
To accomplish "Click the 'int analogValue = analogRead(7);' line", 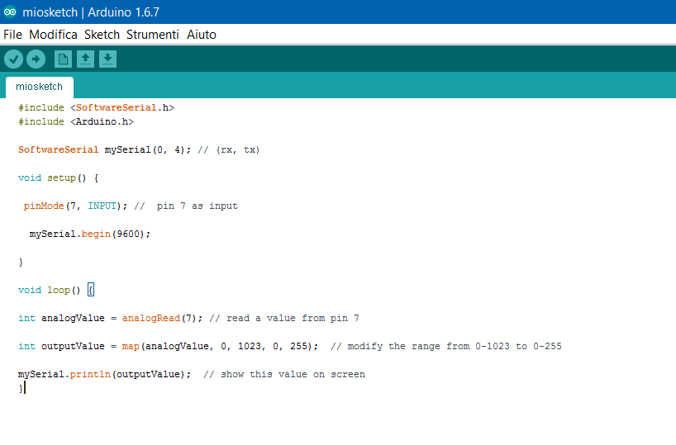I will click(x=110, y=319).
